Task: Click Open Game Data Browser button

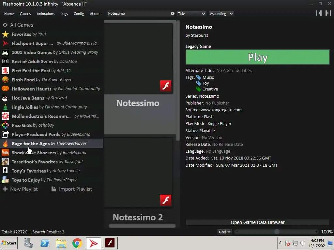Action: [x=258, y=222]
